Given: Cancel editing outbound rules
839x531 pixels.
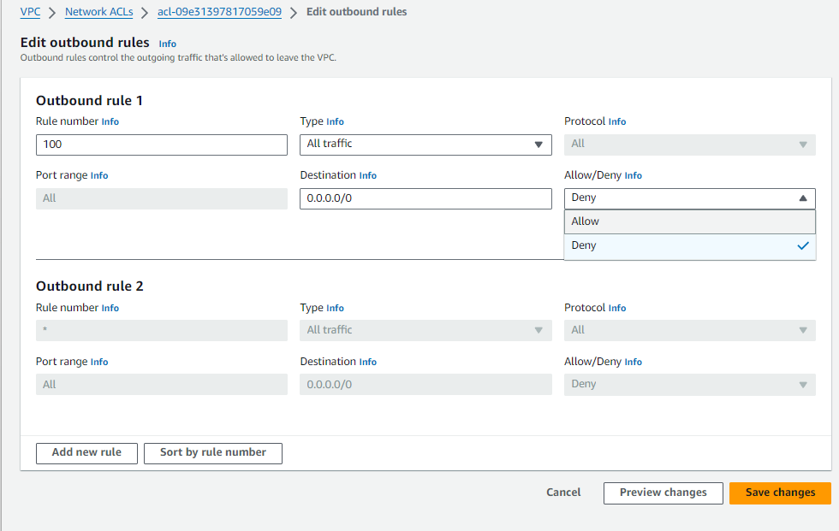Looking at the screenshot, I should coord(563,493).
